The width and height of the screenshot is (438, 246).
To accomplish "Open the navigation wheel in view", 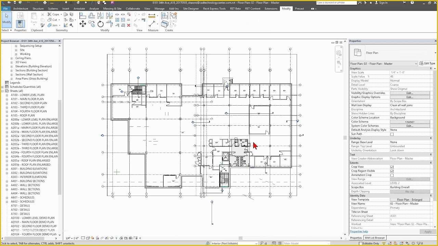I will (339, 53).
